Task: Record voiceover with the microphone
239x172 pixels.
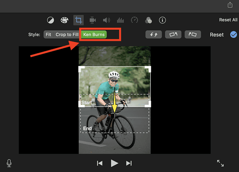Action: [9, 163]
